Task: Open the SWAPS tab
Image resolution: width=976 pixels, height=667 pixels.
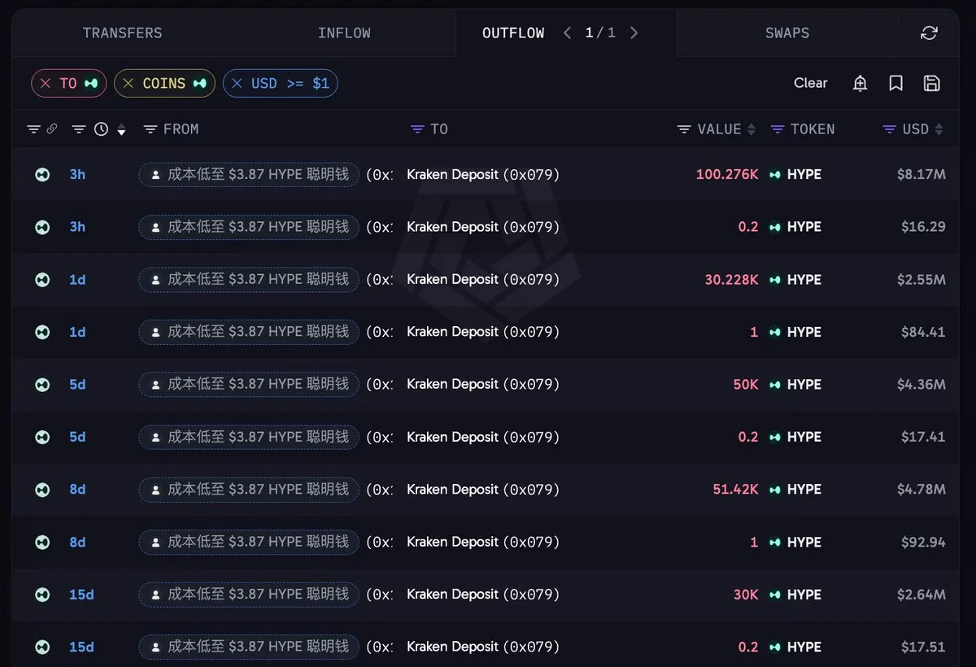Action: click(787, 33)
